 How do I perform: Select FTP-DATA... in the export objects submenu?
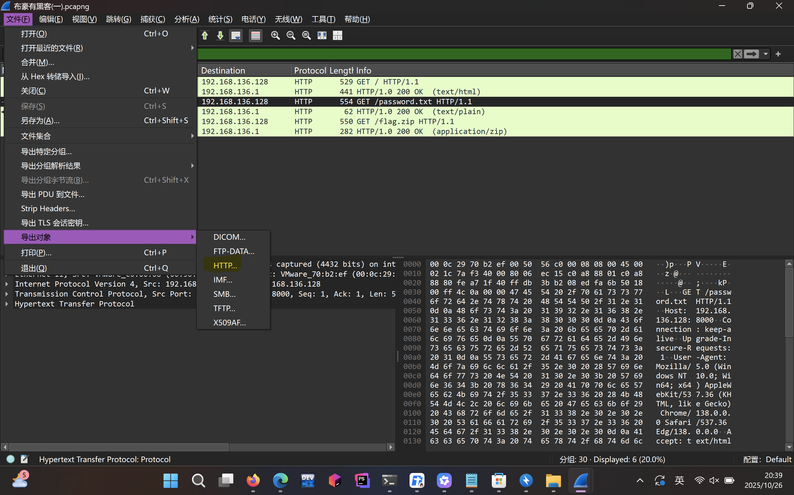click(x=233, y=251)
